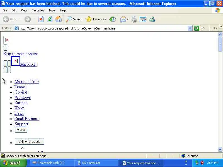
Task: Open the Deals link
Action: [19, 113]
